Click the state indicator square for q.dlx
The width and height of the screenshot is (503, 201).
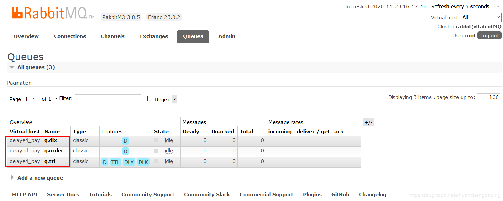[156, 140]
